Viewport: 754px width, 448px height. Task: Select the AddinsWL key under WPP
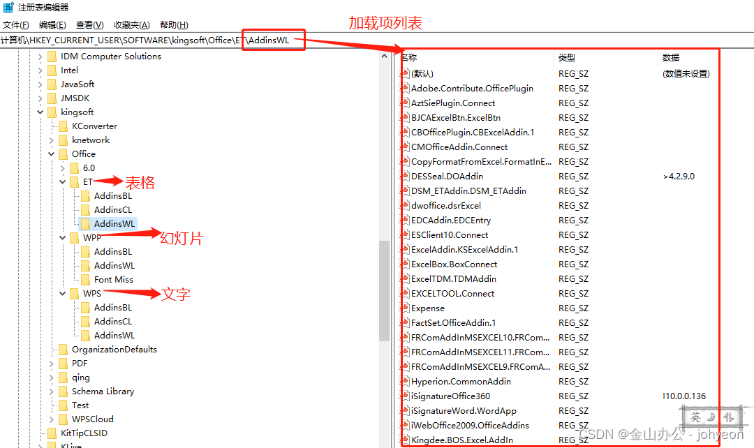tap(114, 266)
